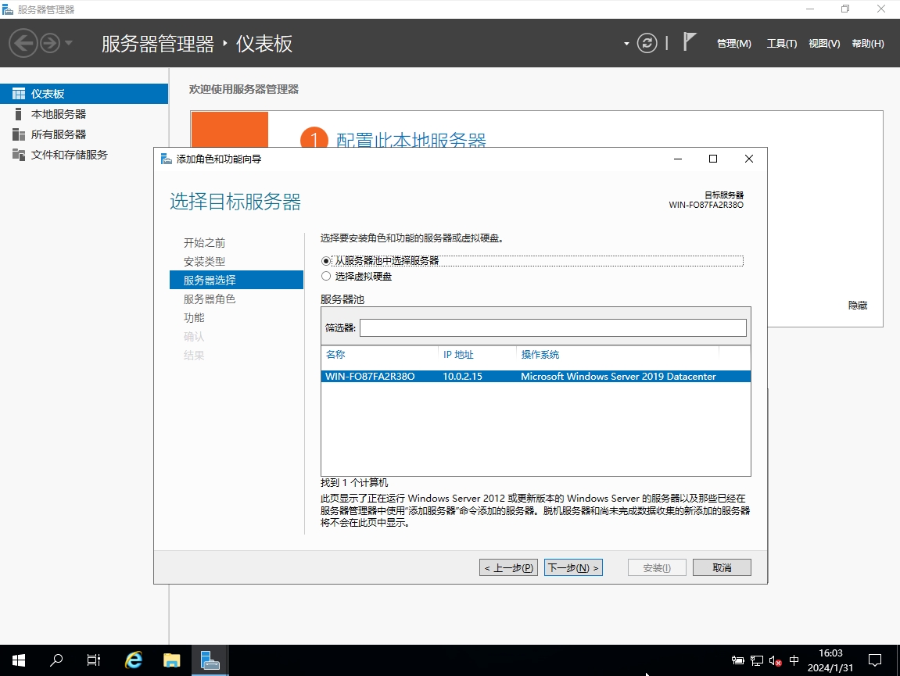Click the Server Manager taskbar icon
The height and width of the screenshot is (676, 900).
[210, 660]
